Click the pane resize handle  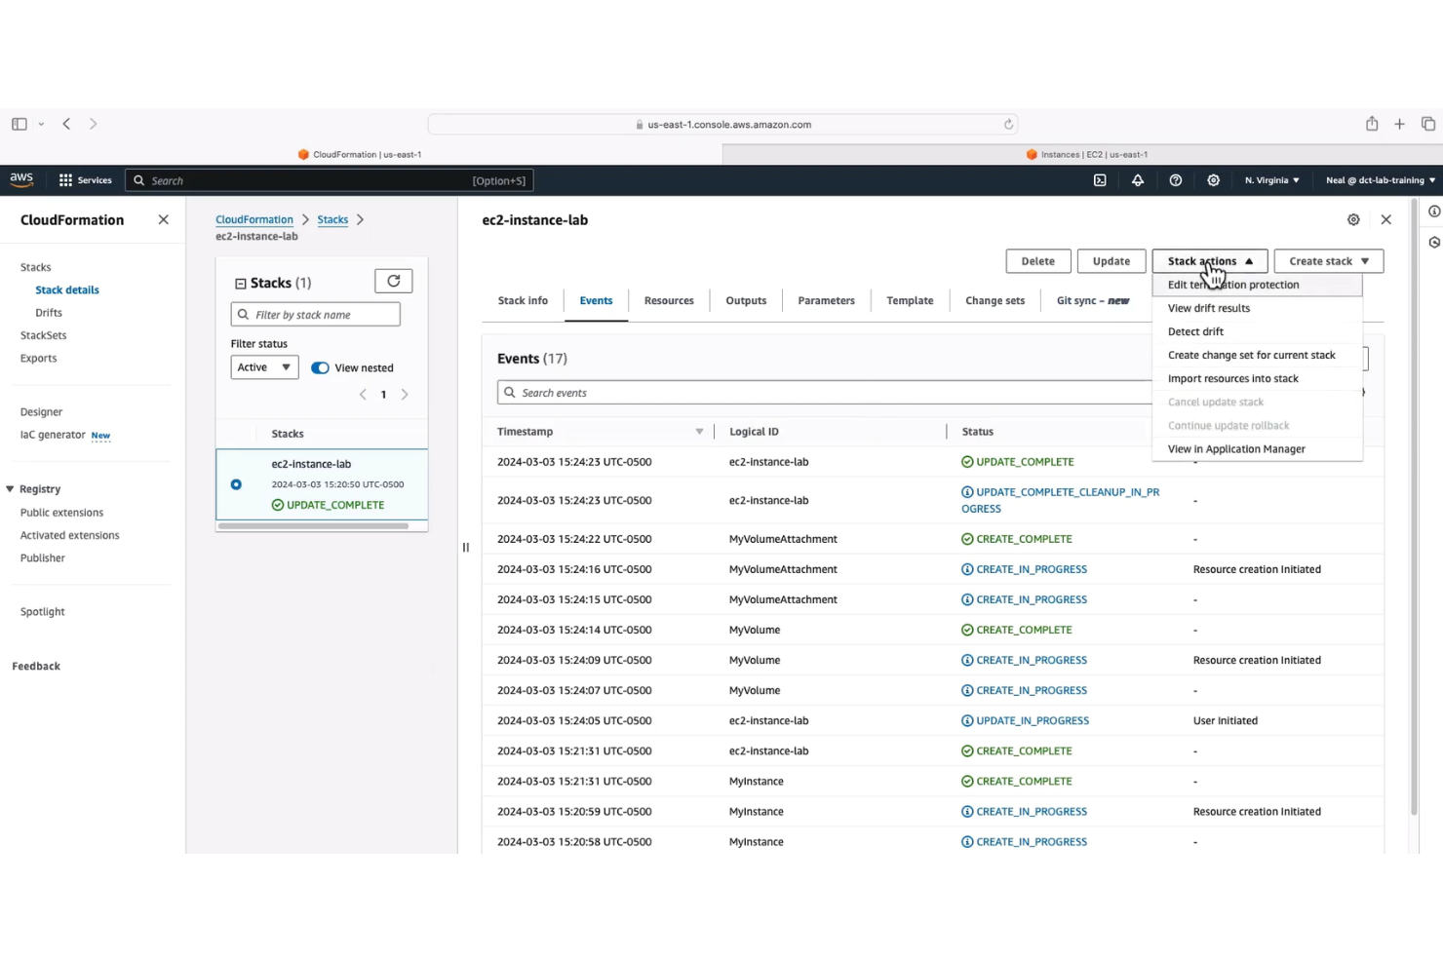coord(466,548)
